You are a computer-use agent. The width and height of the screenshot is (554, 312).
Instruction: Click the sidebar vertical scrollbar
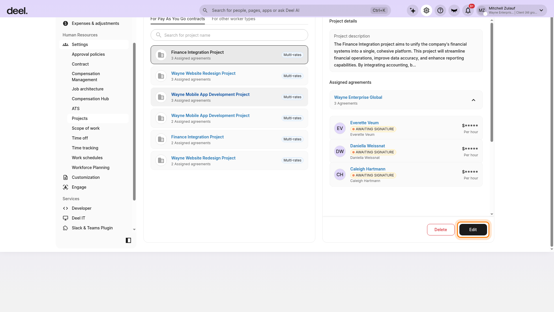coord(134,121)
